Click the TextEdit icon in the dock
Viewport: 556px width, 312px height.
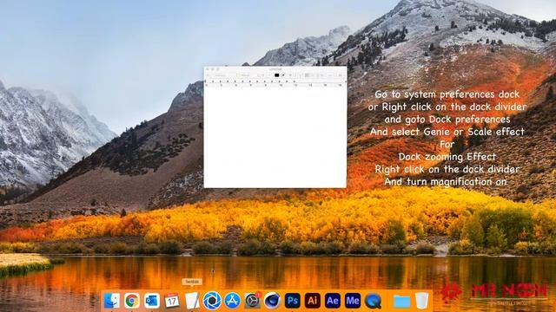pyautogui.click(x=192, y=301)
